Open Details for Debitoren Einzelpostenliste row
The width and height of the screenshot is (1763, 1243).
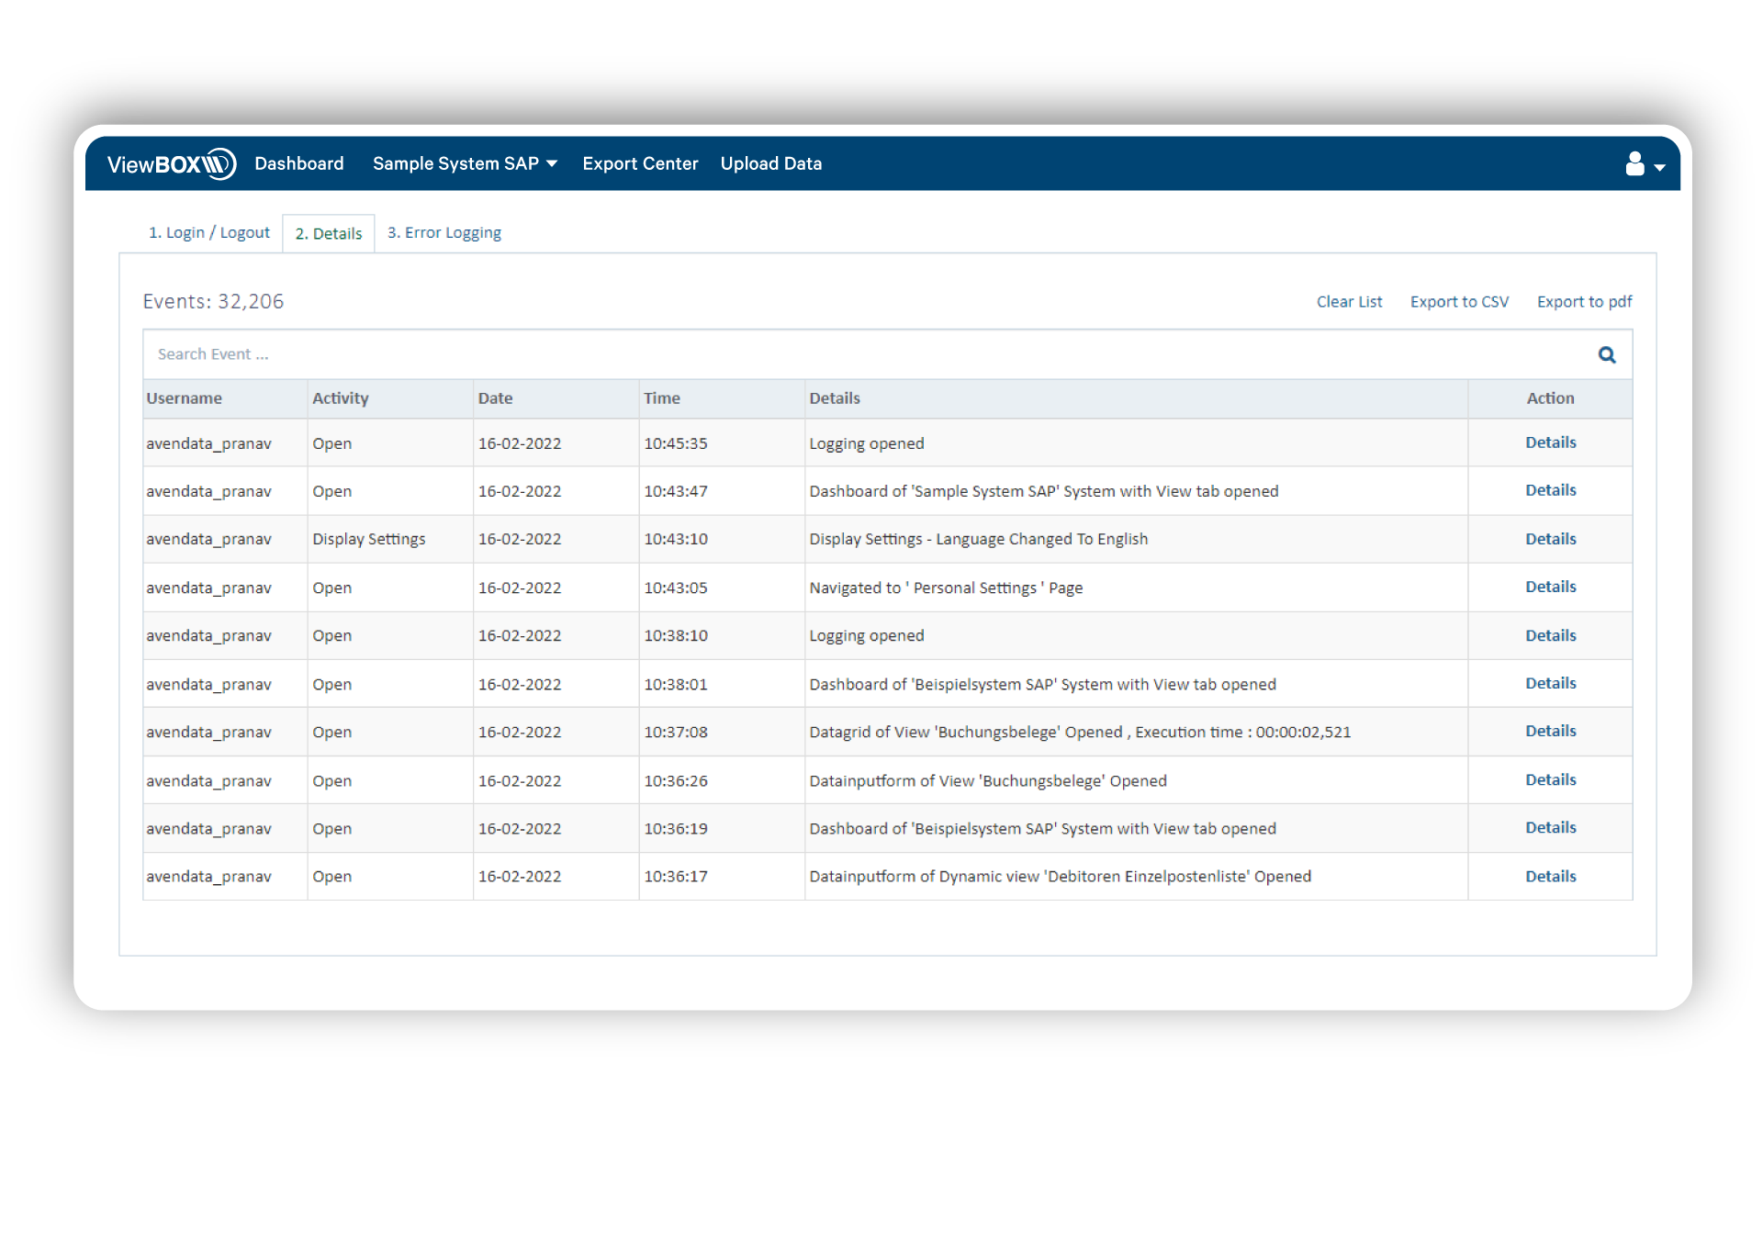pyautogui.click(x=1550, y=876)
